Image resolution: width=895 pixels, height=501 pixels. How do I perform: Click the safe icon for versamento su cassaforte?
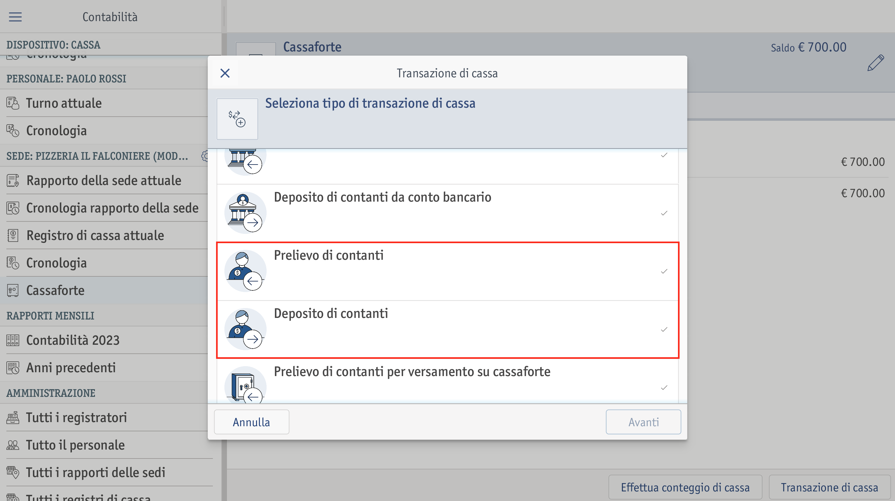[x=245, y=385]
